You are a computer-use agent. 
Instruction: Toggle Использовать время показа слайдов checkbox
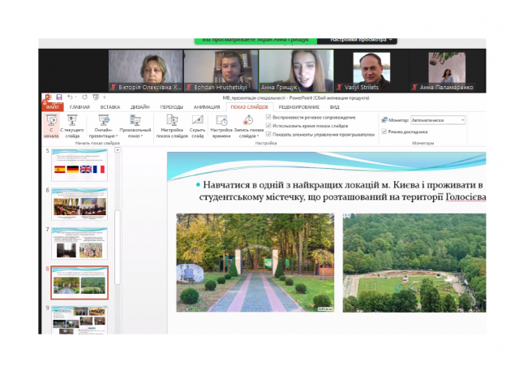point(268,126)
